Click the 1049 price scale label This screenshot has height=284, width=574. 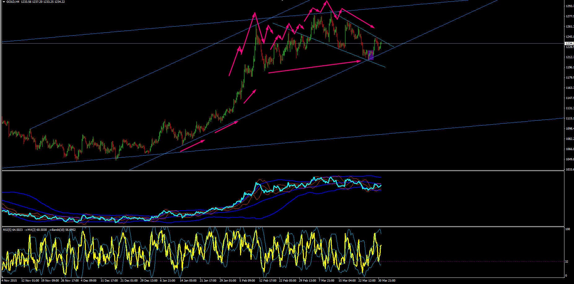[x=570, y=159]
